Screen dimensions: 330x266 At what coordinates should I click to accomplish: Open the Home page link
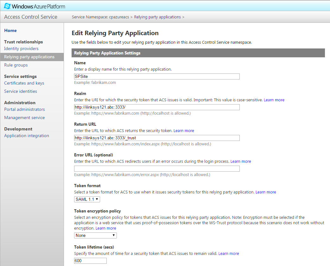[10, 30]
